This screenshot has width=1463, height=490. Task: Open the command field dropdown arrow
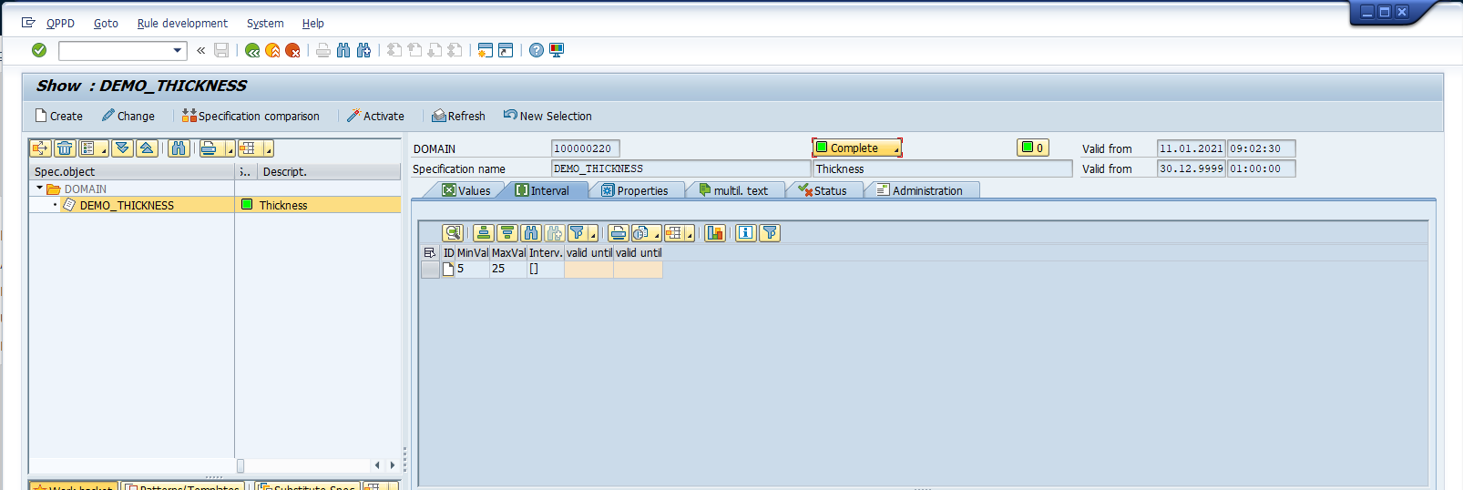point(178,50)
